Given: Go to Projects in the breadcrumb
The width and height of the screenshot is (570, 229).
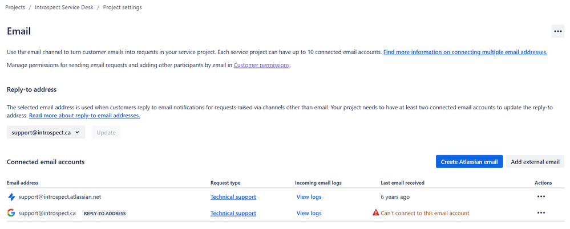Looking at the screenshot, I should pyautogui.click(x=15, y=7).
